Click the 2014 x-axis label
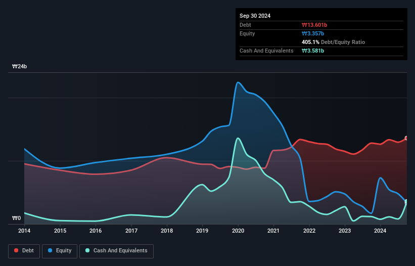The height and width of the screenshot is (266, 415). click(x=24, y=231)
